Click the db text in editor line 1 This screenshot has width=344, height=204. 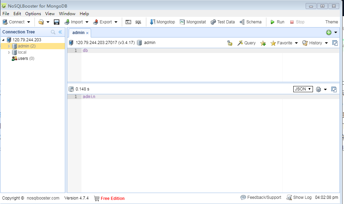85,51
